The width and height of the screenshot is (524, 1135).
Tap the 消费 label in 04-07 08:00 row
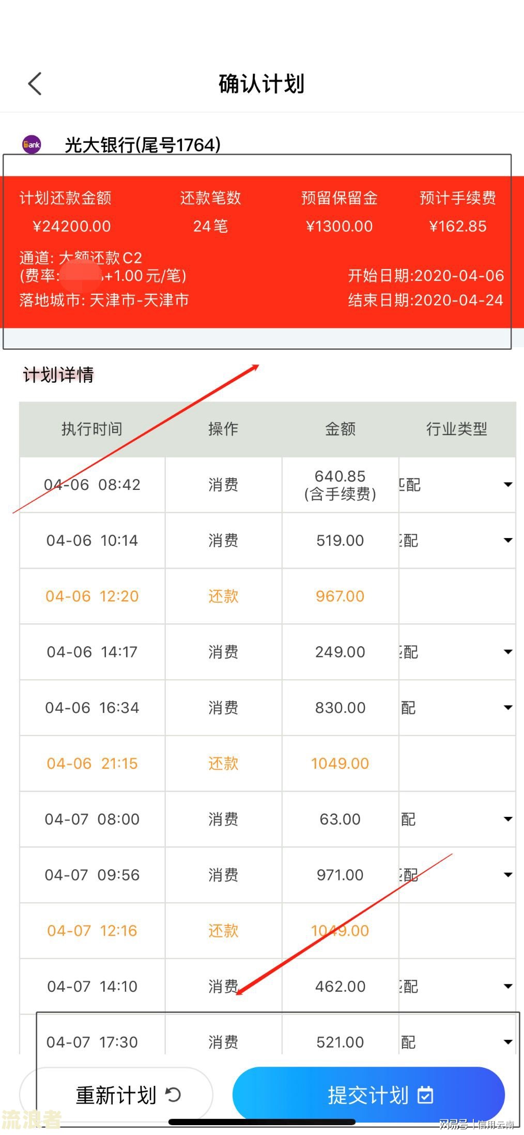tap(223, 819)
